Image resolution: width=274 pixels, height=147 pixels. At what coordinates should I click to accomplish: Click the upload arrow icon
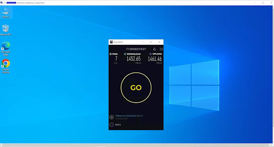[x=150, y=54]
